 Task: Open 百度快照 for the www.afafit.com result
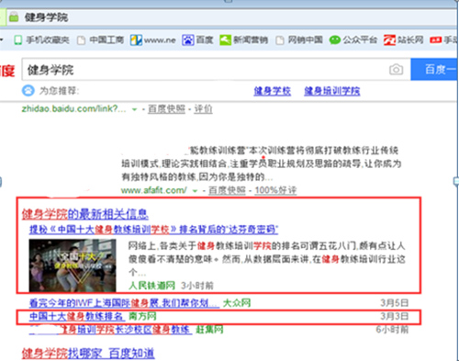[227, 190]
